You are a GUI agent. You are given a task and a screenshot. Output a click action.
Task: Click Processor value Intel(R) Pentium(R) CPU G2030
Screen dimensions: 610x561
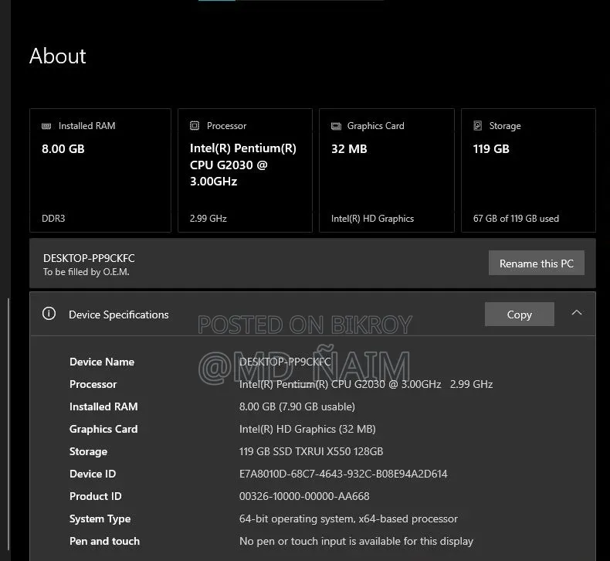click(366, 384)
